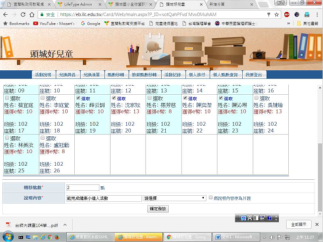This screenshot has height=242, width=323.
Task: Expand the downloaded pdf options chevron
Action: 65,225
